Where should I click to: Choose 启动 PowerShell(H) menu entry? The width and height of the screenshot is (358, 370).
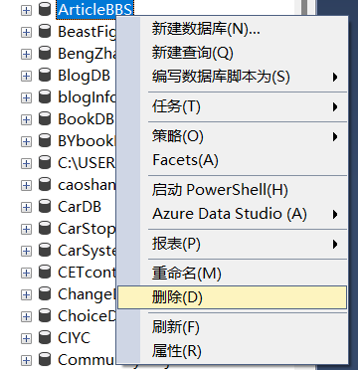(x=232, y=190)
